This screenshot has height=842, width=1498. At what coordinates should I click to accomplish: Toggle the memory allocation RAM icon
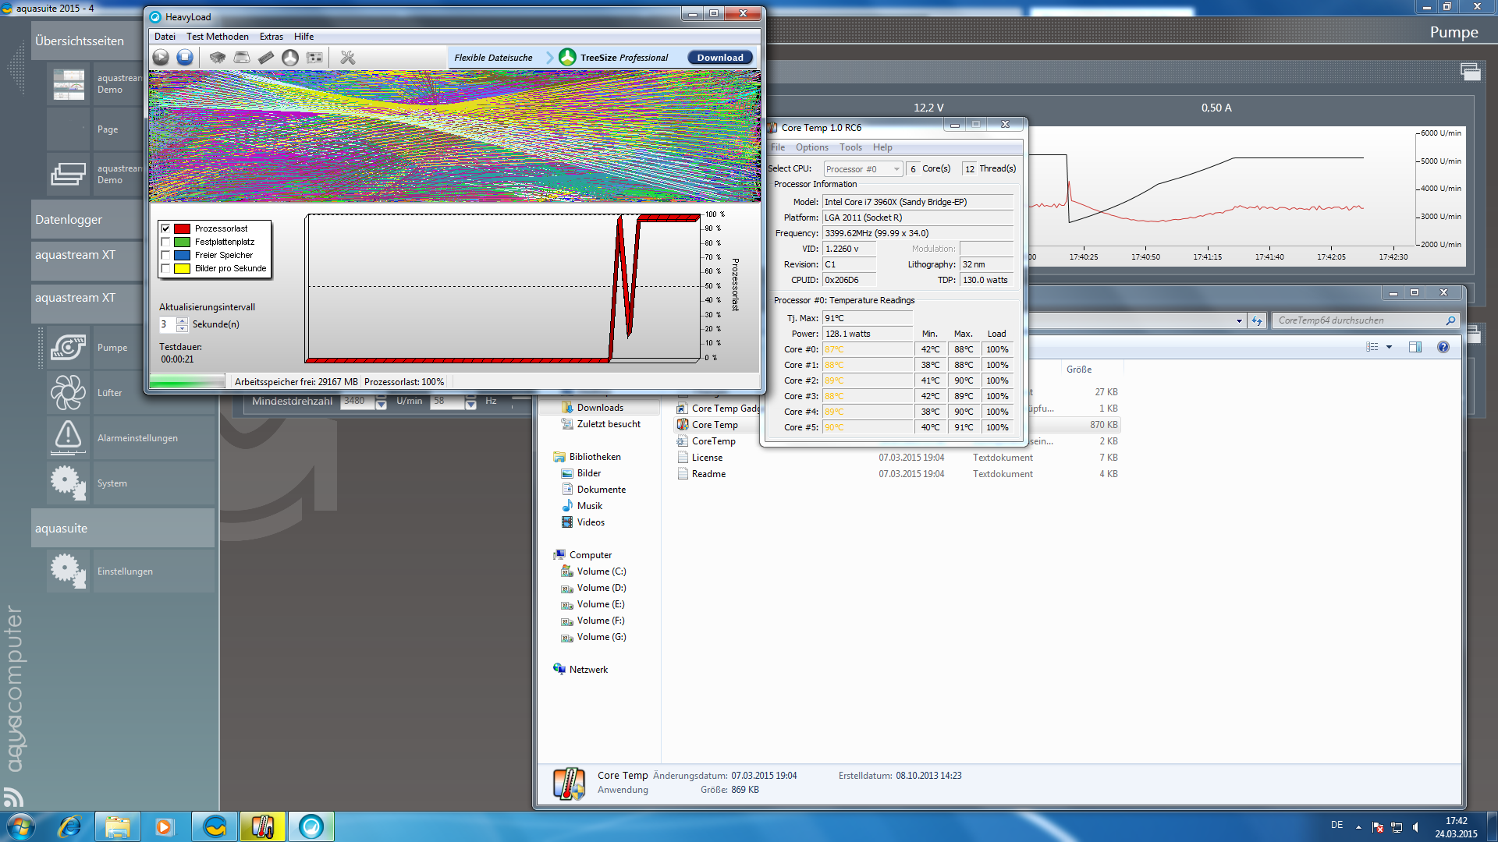pyautogui.click(x=266, y=57)
